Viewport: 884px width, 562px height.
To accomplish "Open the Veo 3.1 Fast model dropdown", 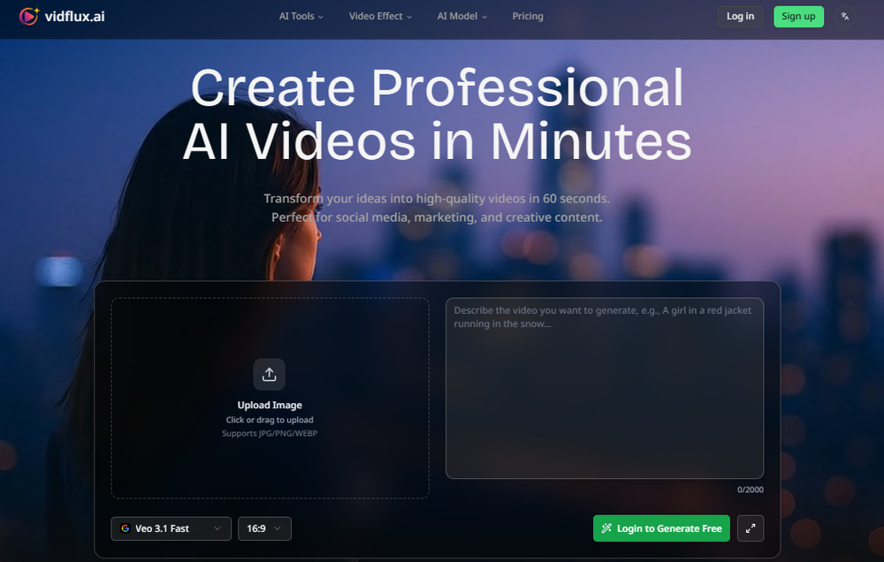I will 171,528.
